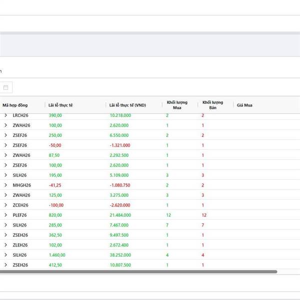Click the arrow icon next to ZLEH26

coord(5,245)
